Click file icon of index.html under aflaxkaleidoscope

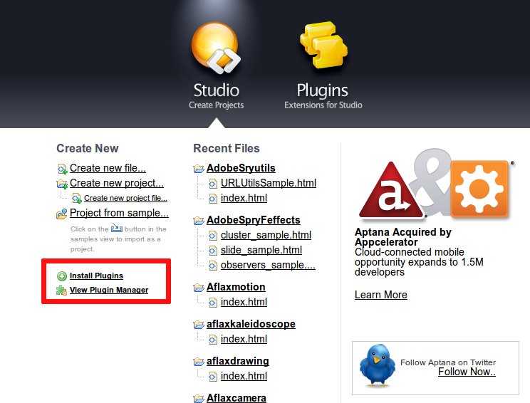[212, 340]
